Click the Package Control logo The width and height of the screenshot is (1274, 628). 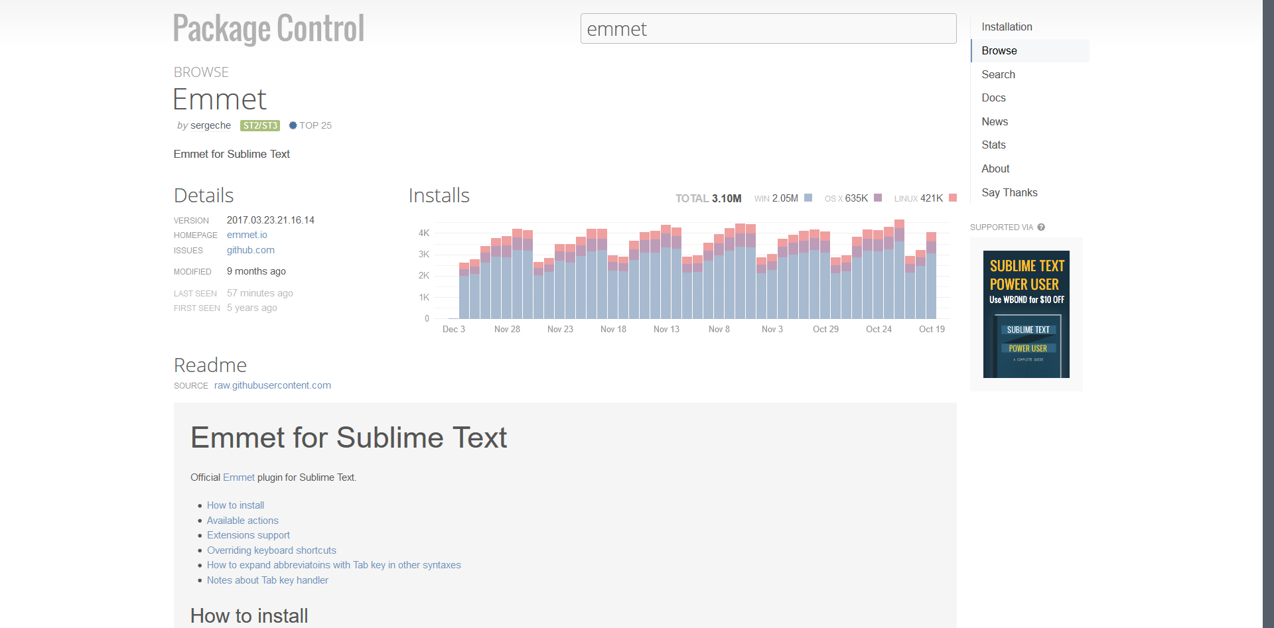(x=269, y=29)
